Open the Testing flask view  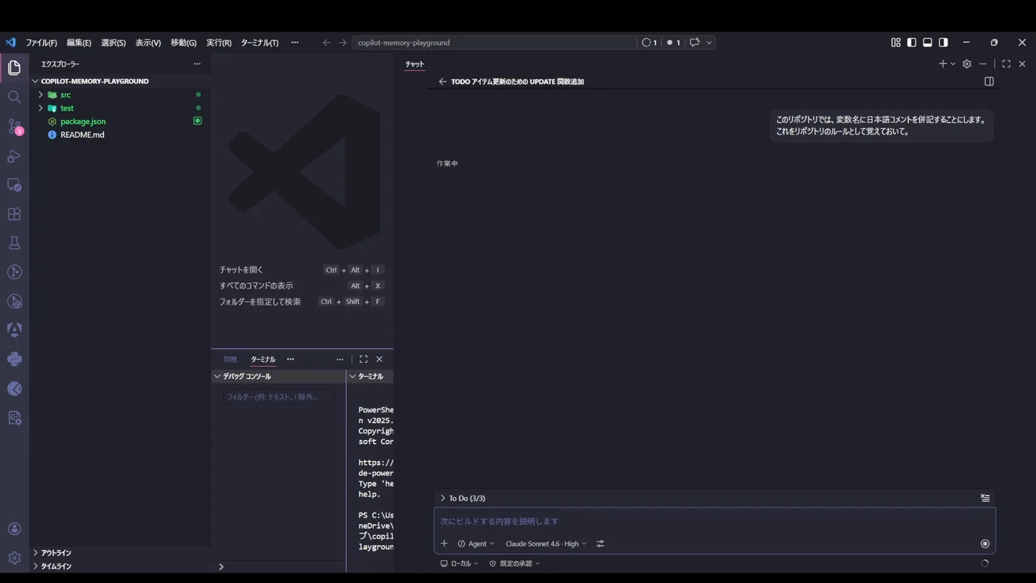point(14,243)
